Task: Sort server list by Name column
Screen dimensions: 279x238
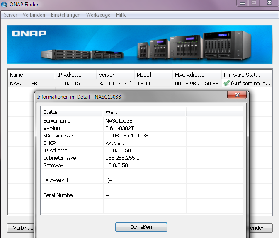Action: [32, 75]
